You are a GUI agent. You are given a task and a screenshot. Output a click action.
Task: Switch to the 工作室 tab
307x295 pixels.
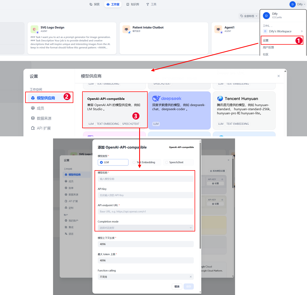pos(113,4)
